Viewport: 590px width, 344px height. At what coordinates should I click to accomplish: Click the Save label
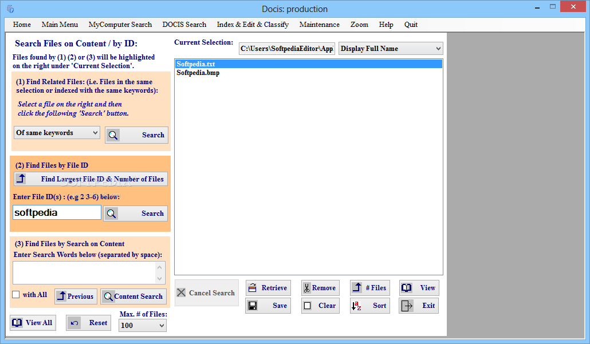point(280,306)
